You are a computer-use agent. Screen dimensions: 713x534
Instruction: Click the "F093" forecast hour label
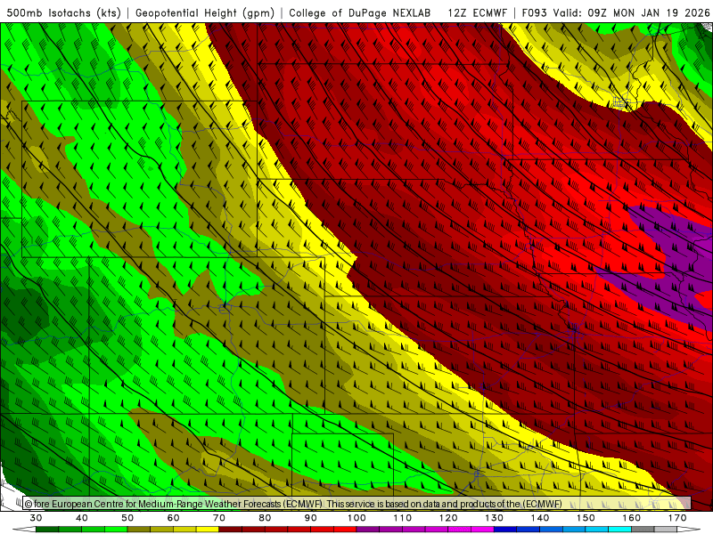coord(534,12)
